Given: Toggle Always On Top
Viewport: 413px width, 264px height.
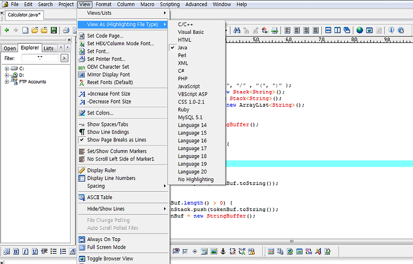Looking at the screenshot, I should point(123,239).
